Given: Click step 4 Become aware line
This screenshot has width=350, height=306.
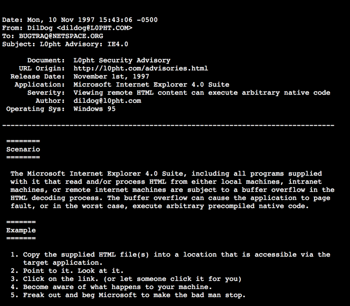Looking at the screenshot, I should [x=111, y=287].
